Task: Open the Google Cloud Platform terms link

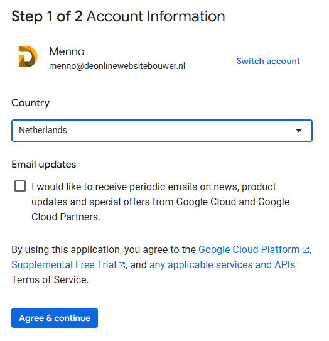Action: (249, 250)
